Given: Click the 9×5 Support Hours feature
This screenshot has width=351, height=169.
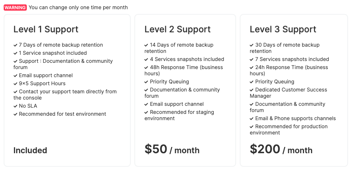Looking at the screenshot, I should pos(42,83).
